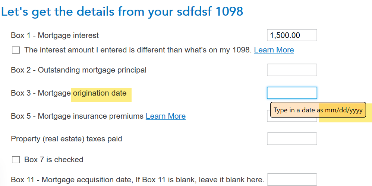Click the Outstanding mortgage principal input field
This screenshot has width=372, height=186.
tap(292, 70)
